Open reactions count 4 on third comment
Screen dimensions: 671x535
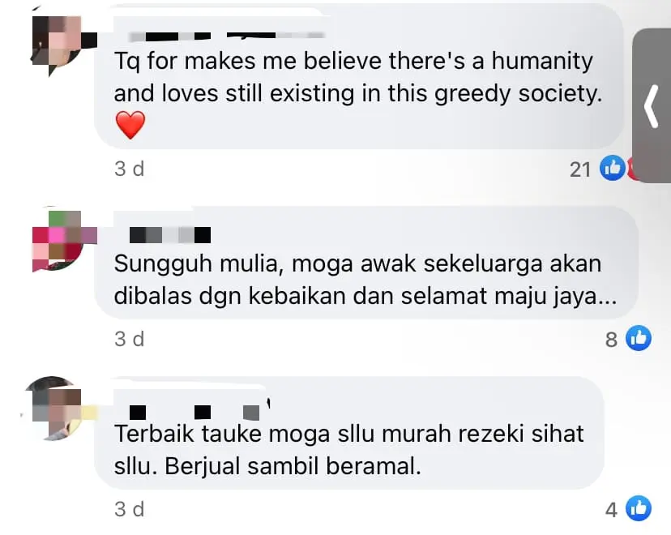point(612,510)
